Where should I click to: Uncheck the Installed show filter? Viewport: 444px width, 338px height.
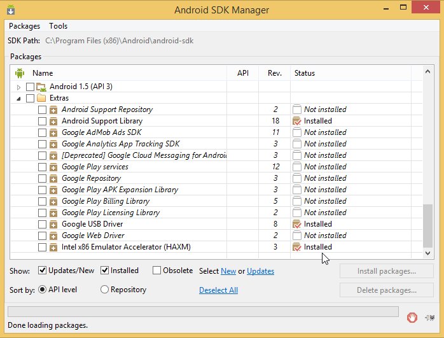click(x=104, y=271)
